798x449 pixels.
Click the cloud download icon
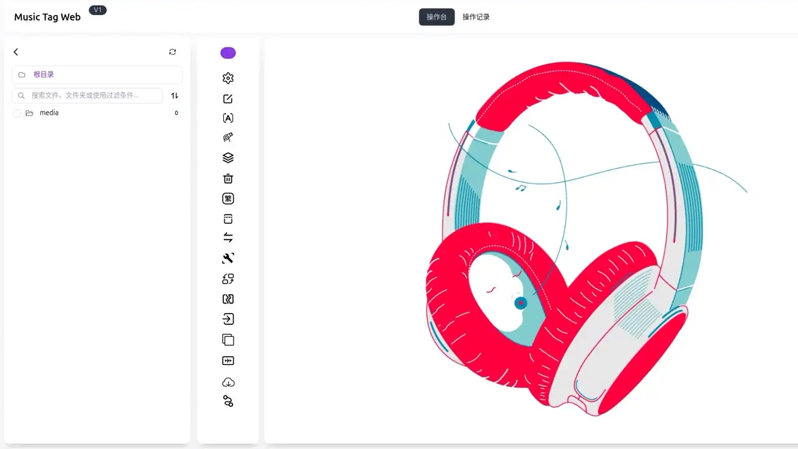coord(228,382)
